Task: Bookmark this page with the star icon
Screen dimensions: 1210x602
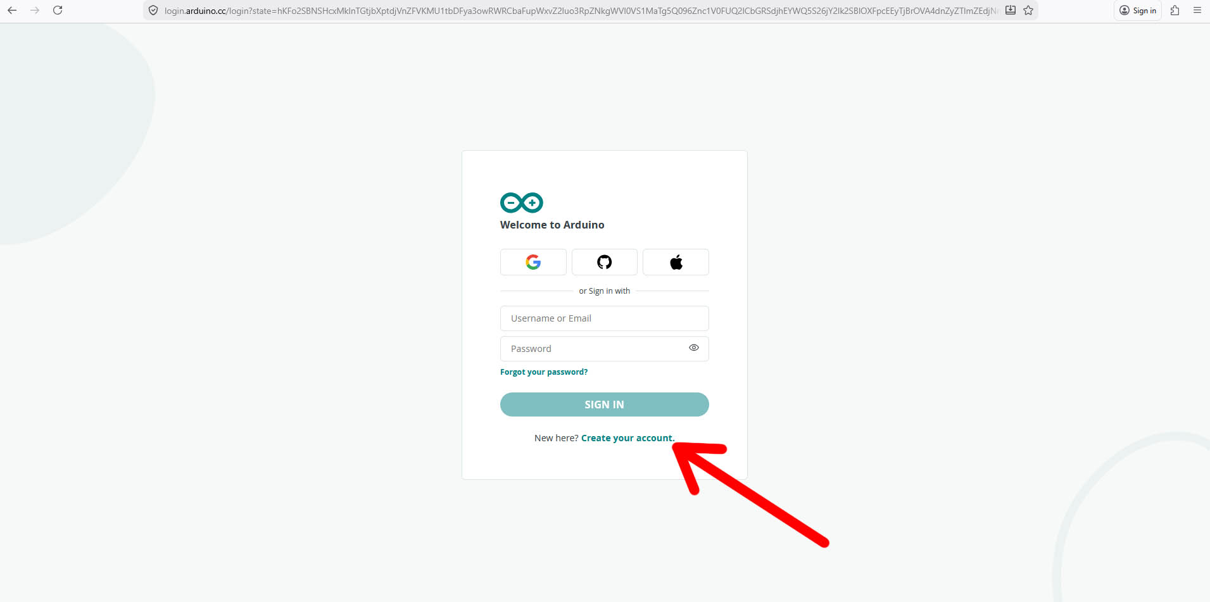Action: pyautogui.click(x=1028, y=11)
